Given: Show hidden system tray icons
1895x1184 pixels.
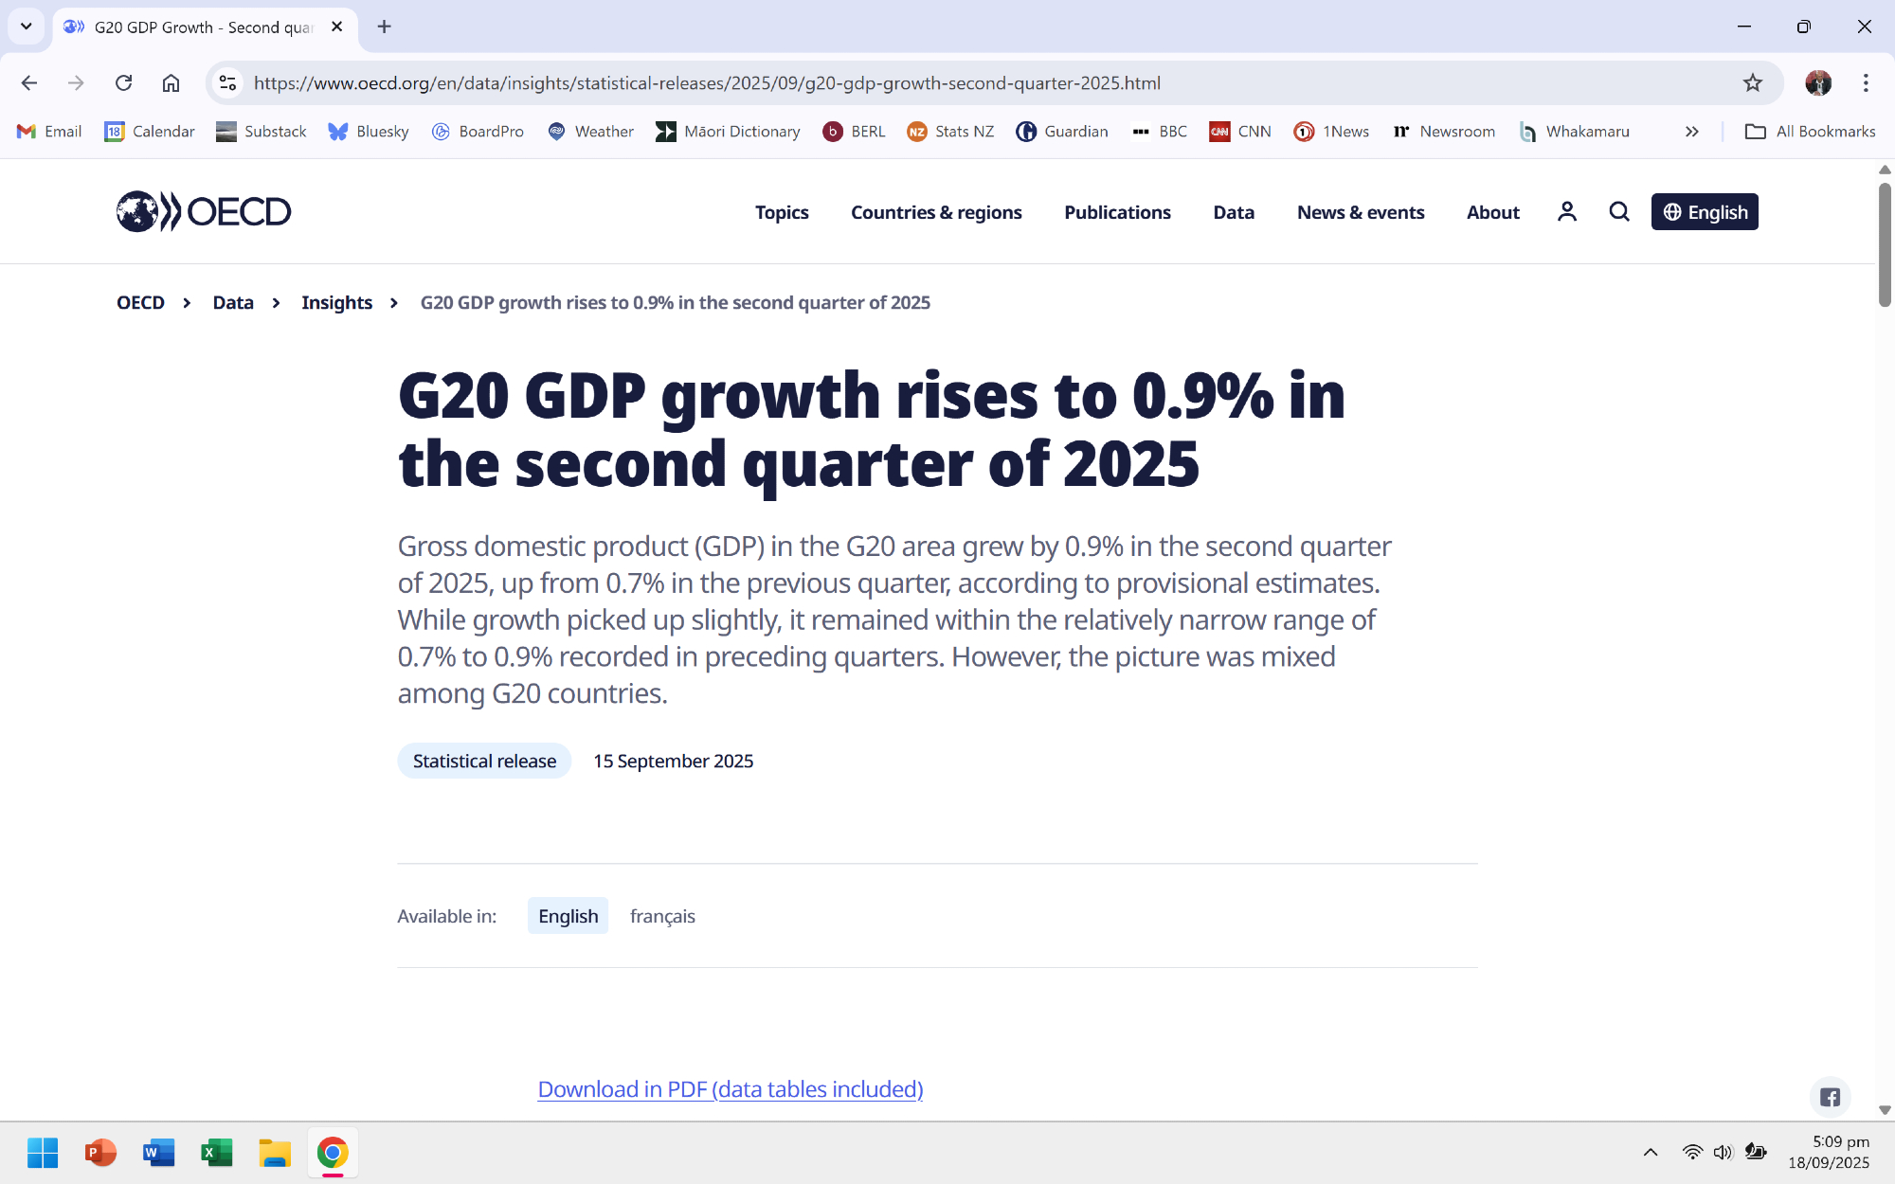Looking at the screenshot, I should [x=1651, y=1153].
